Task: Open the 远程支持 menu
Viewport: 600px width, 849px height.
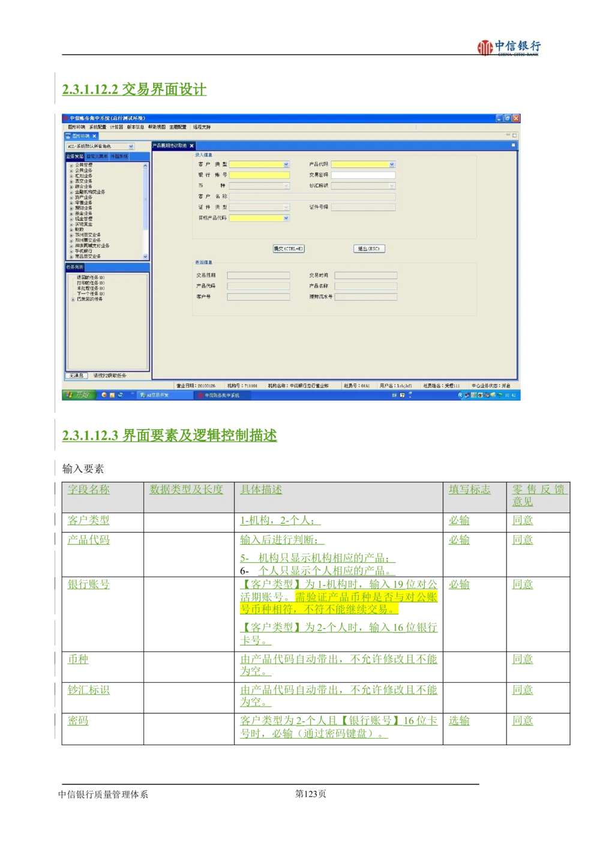Action: pos(202,127)
